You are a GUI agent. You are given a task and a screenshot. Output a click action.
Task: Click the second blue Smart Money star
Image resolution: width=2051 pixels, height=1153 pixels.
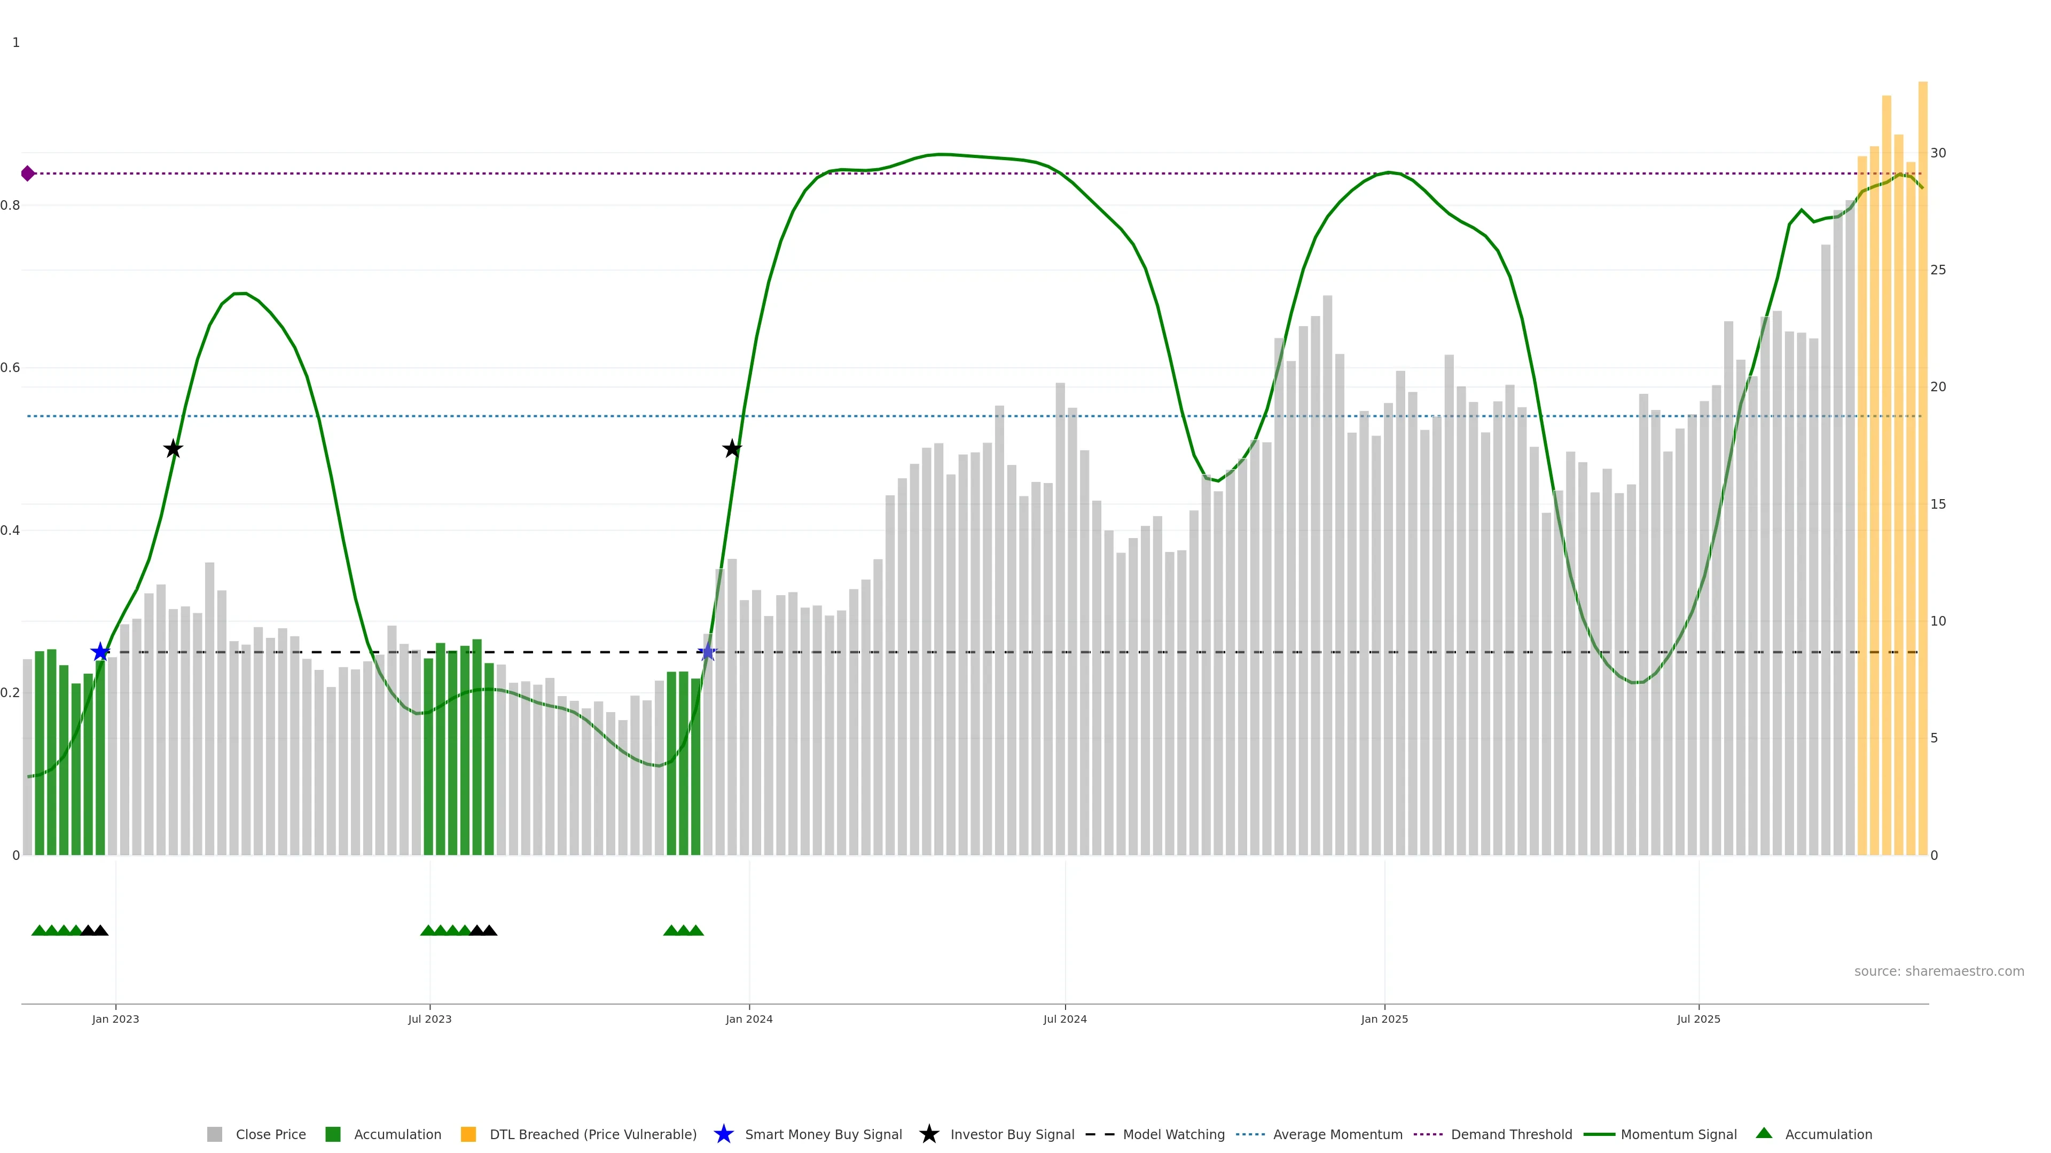[707, 652]
